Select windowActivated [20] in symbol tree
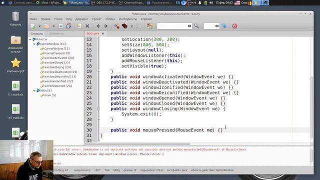 coord(59,58)
